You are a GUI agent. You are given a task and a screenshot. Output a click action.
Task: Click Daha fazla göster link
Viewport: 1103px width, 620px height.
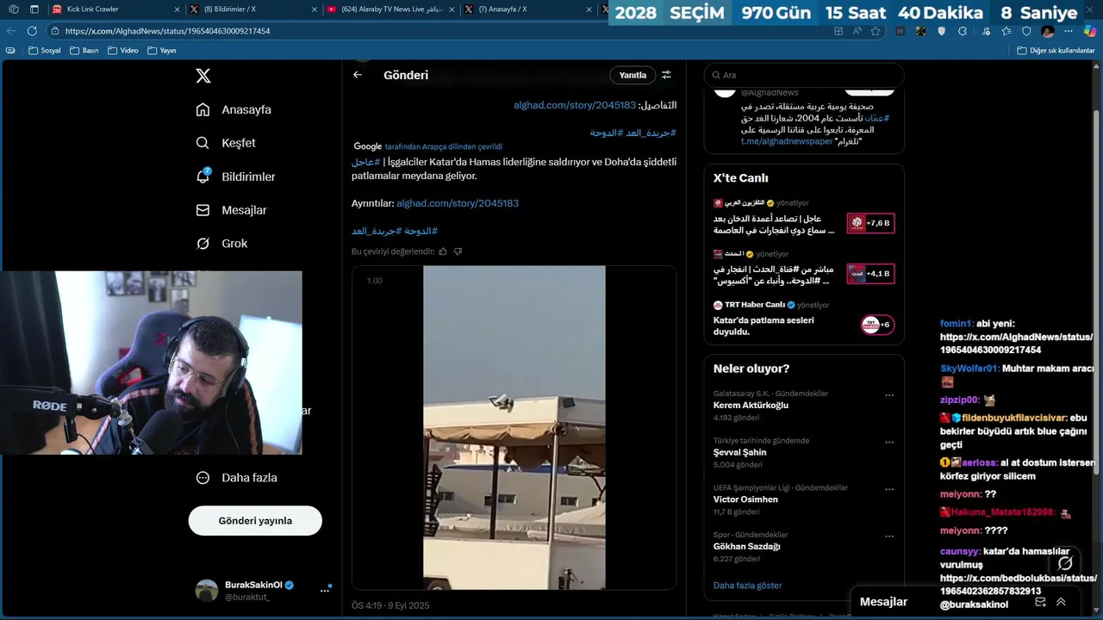click(747, 586)
